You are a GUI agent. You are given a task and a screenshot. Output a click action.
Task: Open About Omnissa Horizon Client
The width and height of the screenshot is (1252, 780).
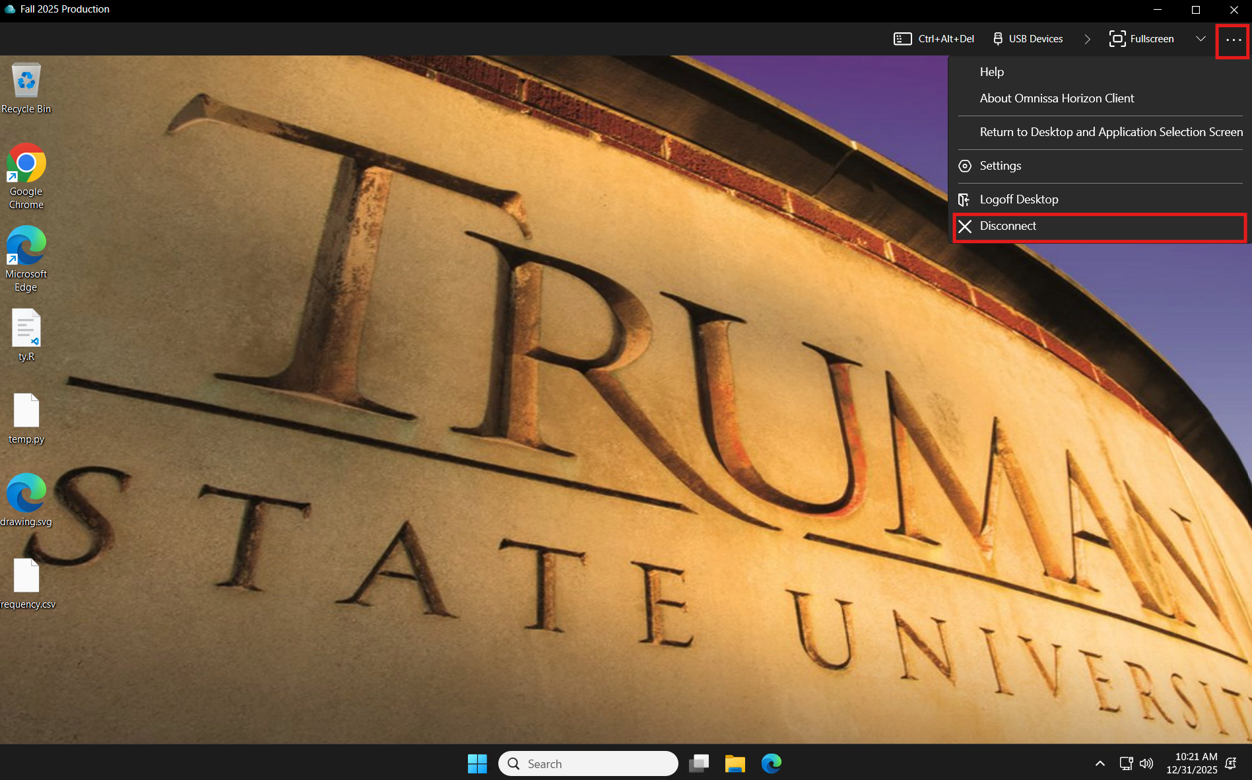click(1057, 98)
